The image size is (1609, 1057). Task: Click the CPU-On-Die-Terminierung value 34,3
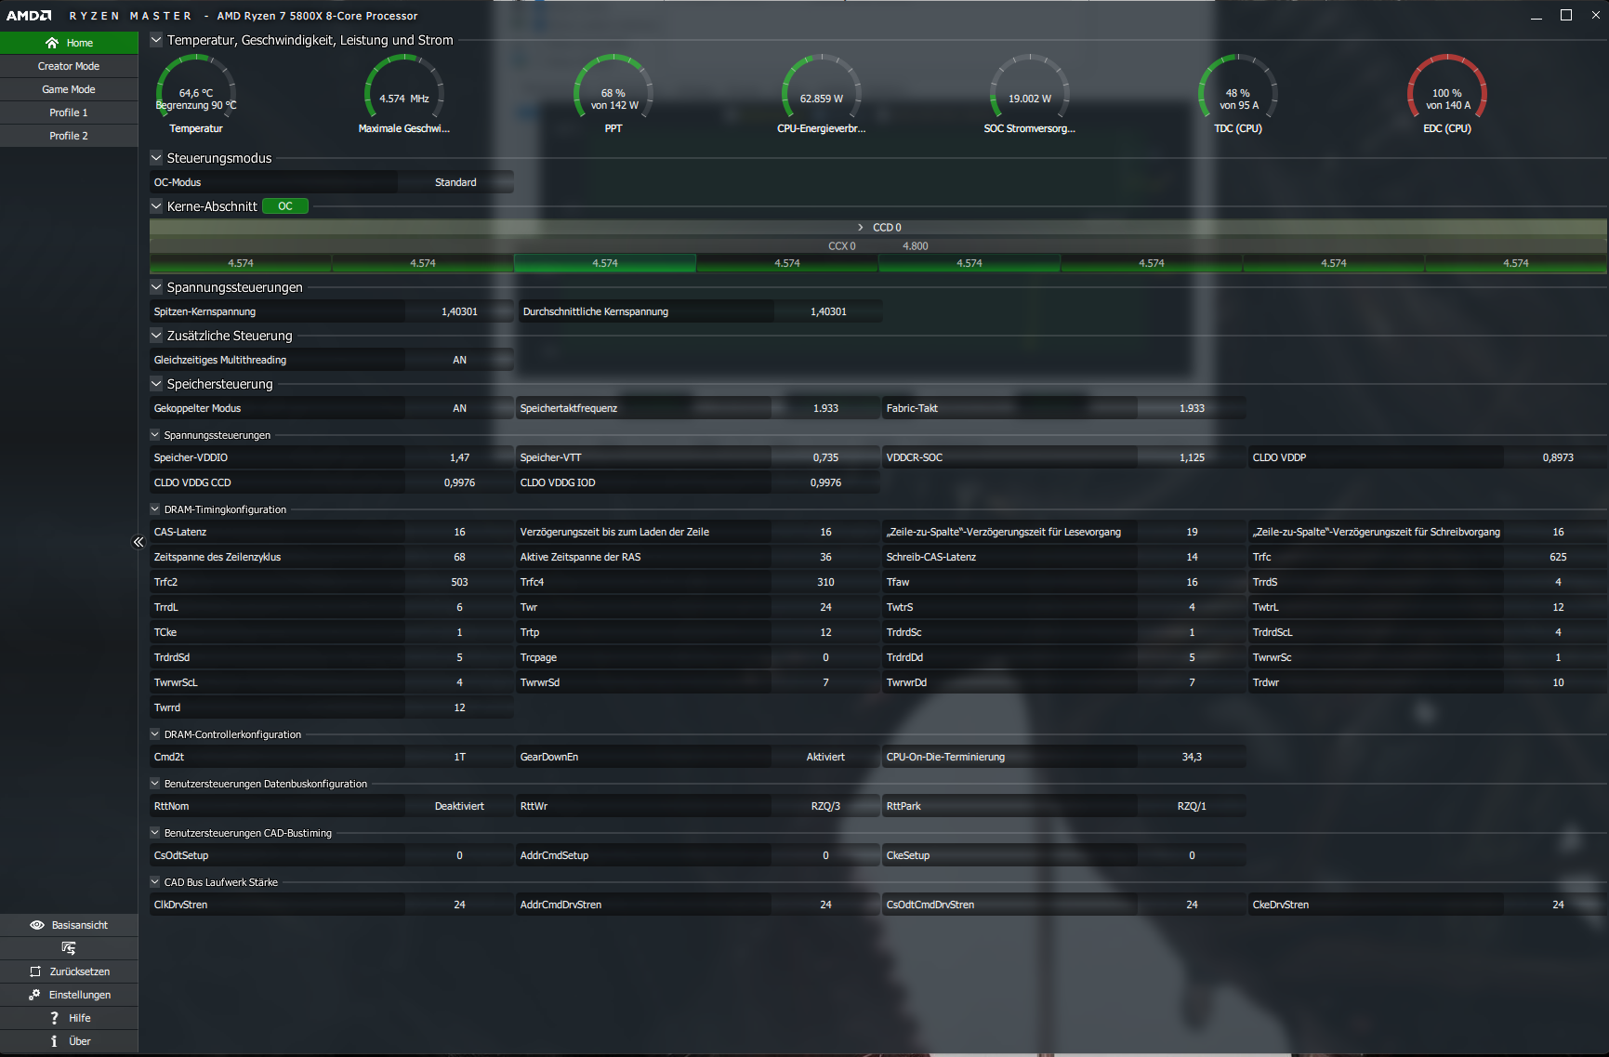pyautogui.click(x=1192, y=757)
